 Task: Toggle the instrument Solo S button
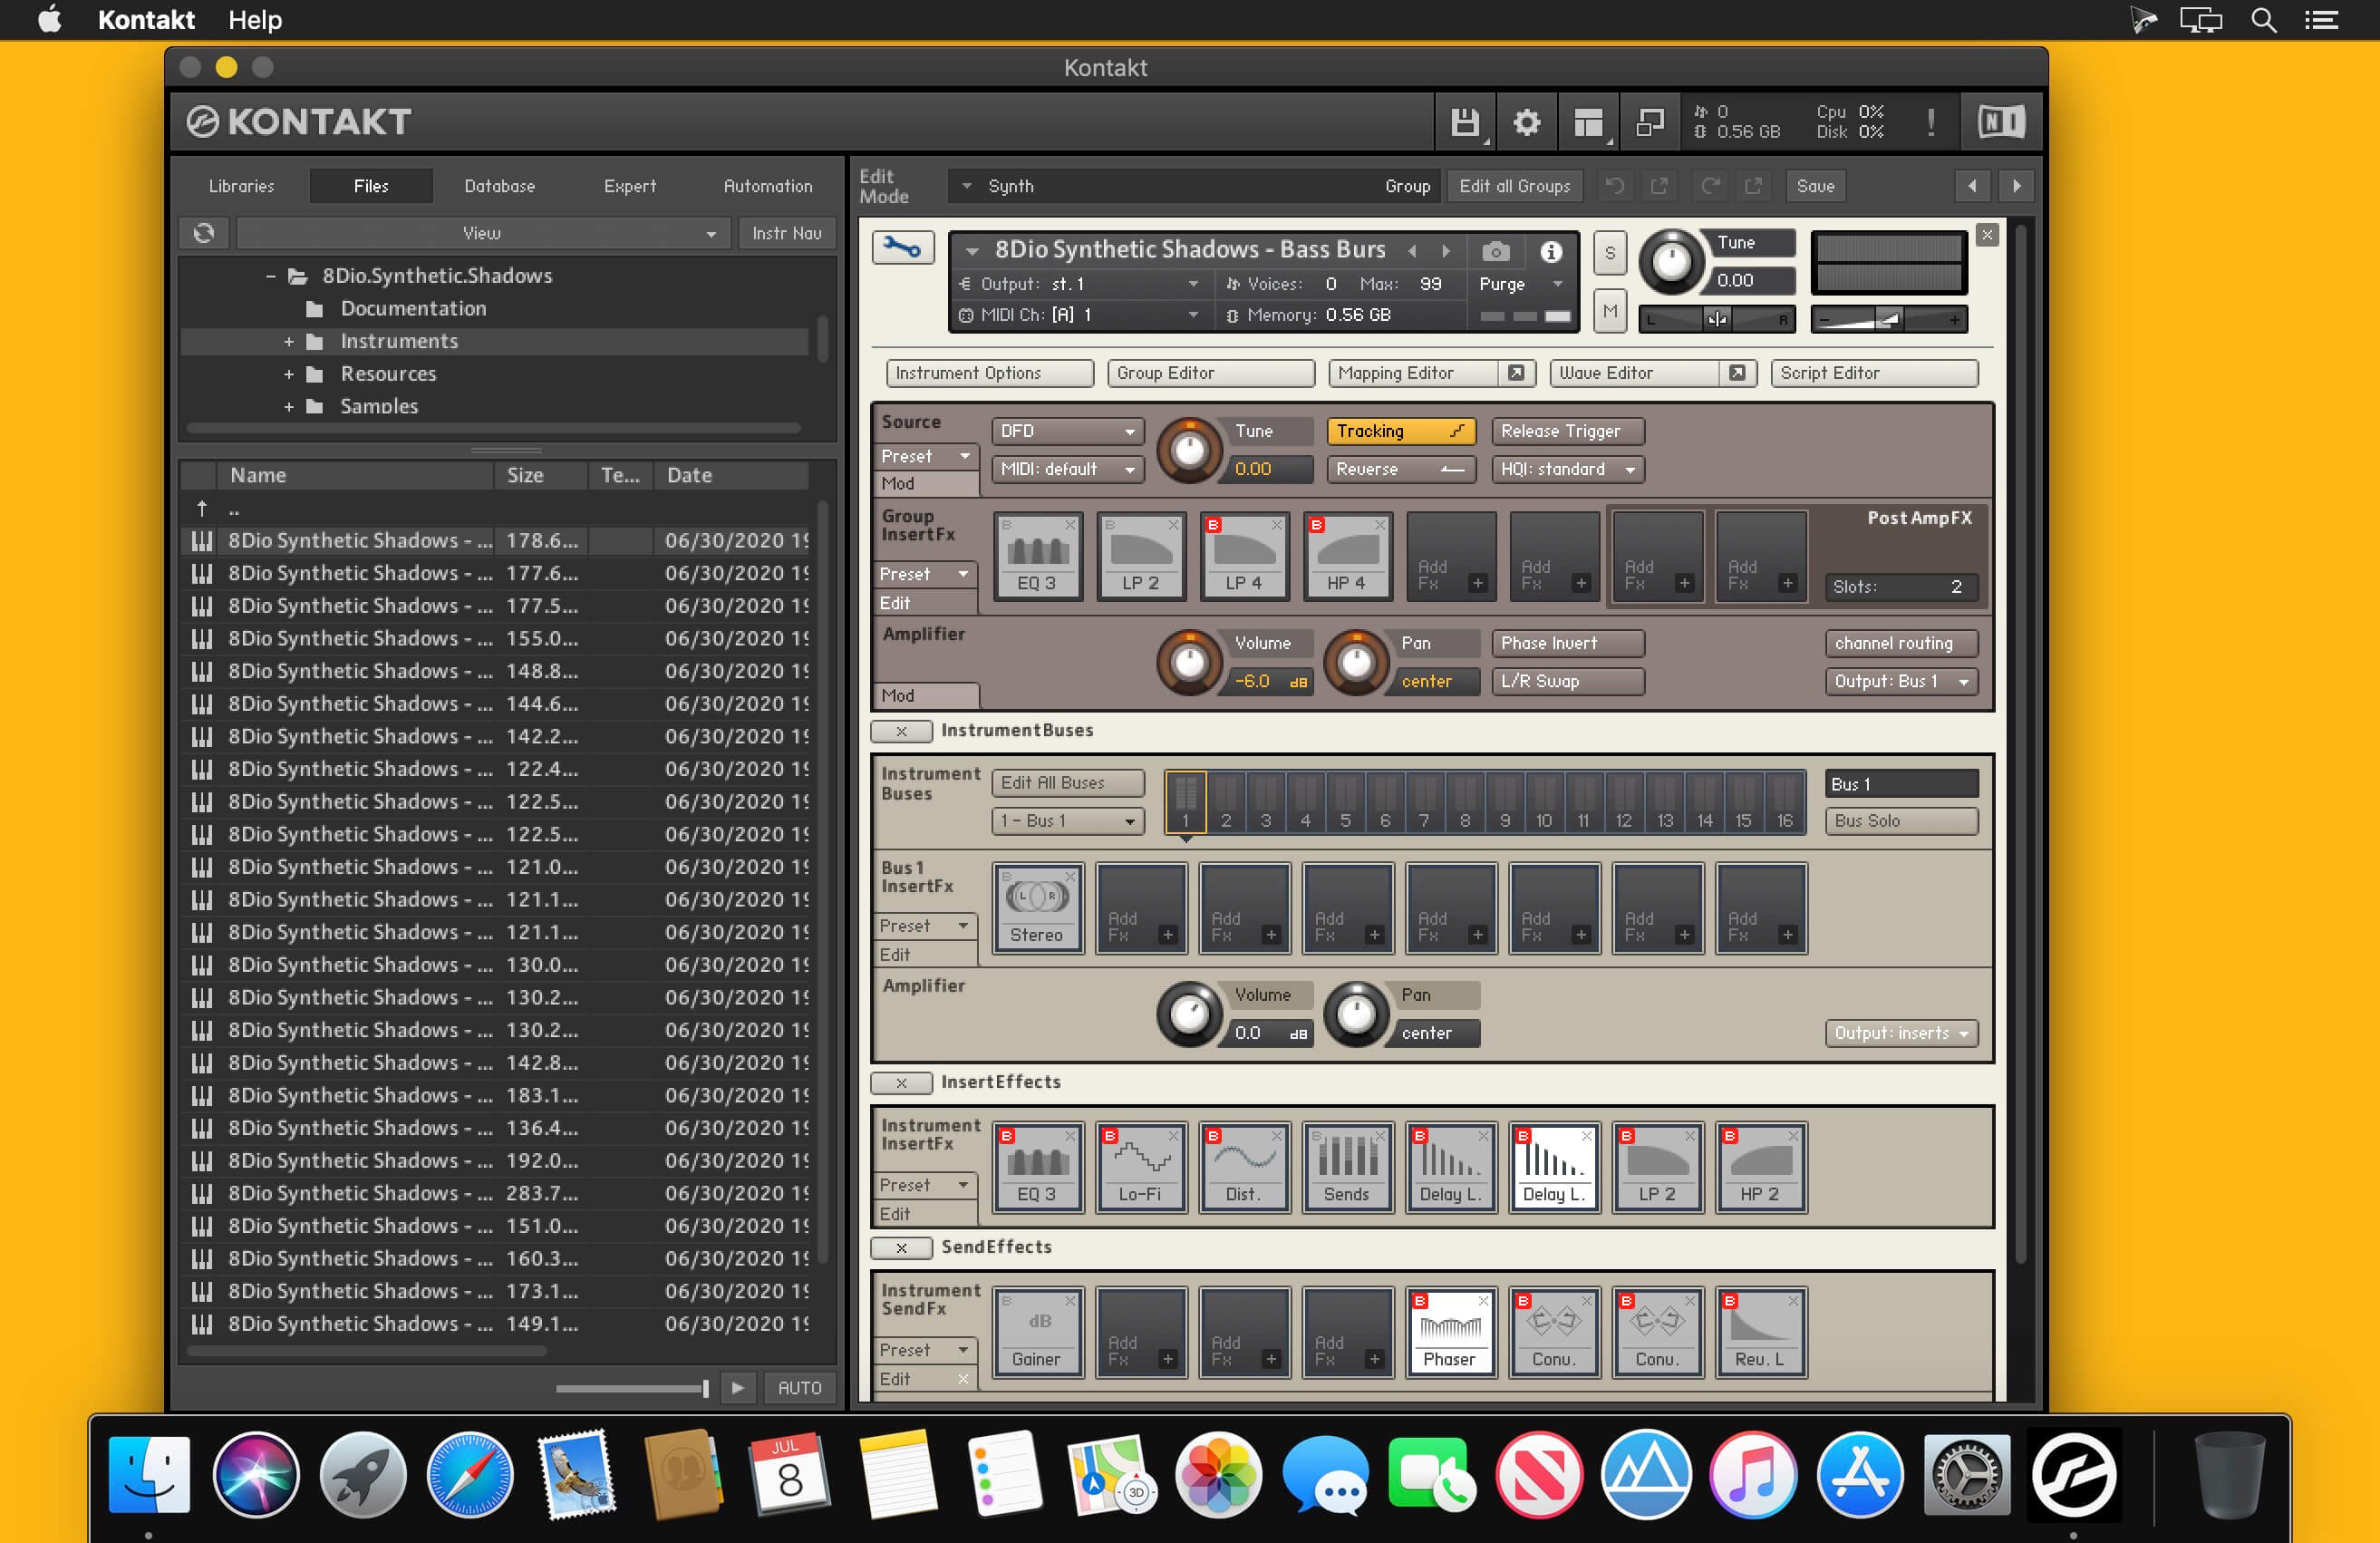pyautogui.click(x=1610, y=253)
